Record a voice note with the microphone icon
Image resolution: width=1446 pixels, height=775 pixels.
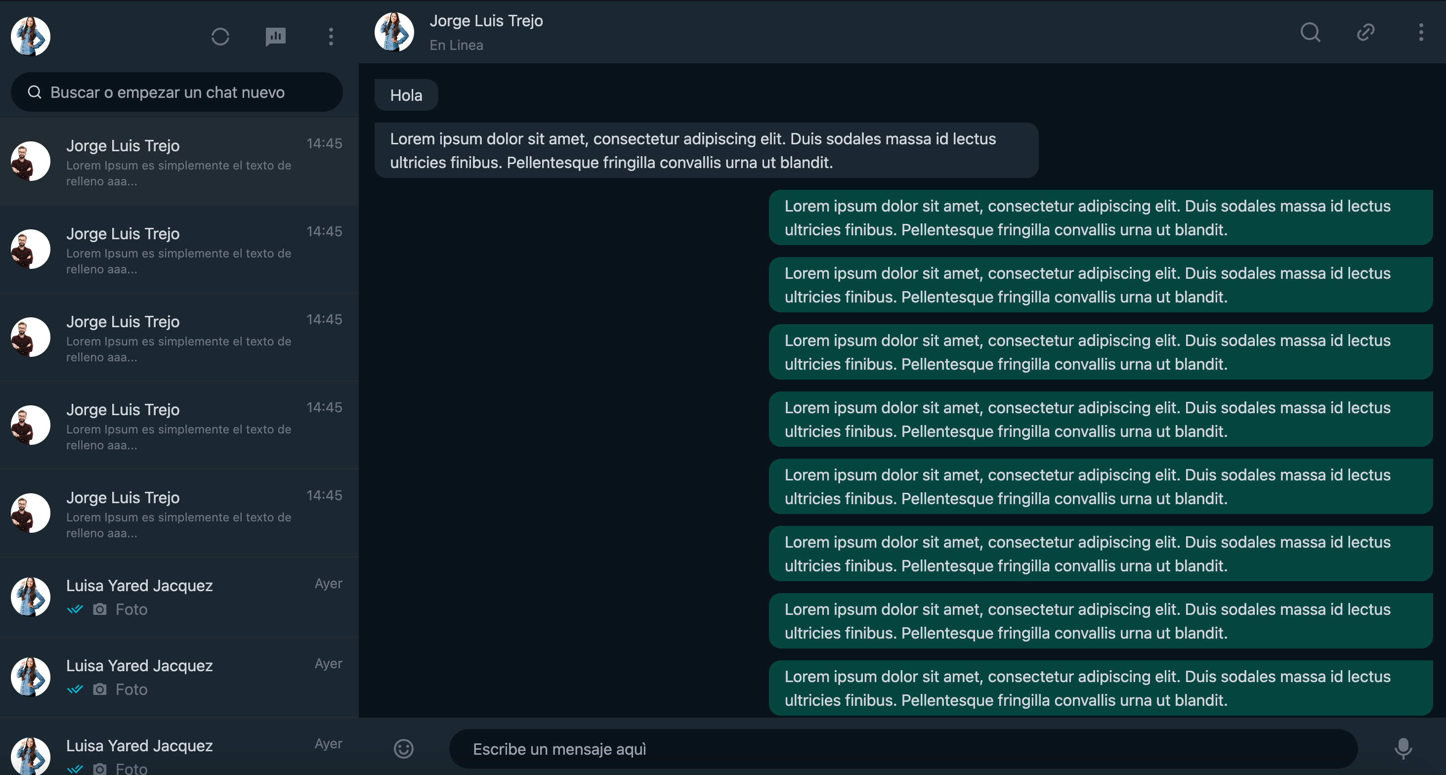coord(1404,749)
